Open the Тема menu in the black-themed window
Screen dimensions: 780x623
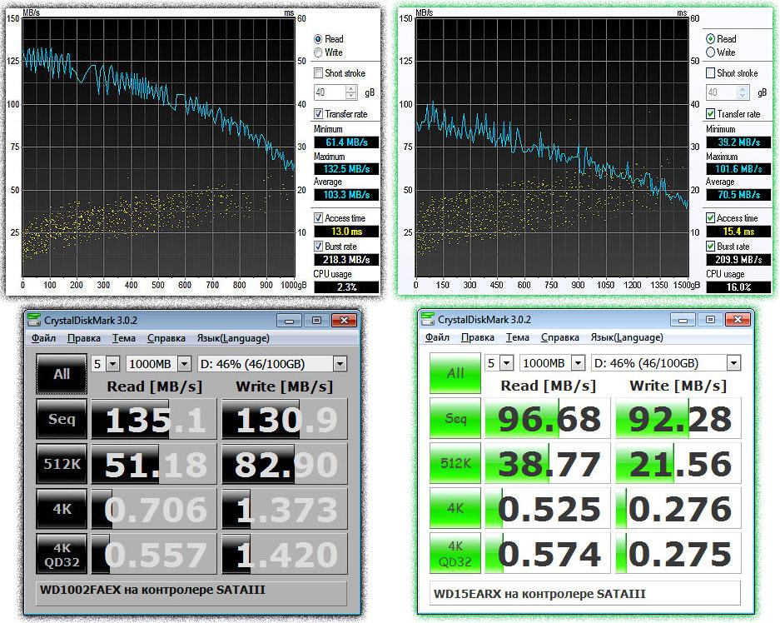(x=124, y=338)
